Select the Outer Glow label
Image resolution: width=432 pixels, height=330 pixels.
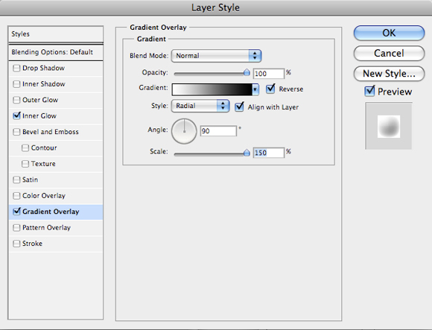tap(40, 100)
